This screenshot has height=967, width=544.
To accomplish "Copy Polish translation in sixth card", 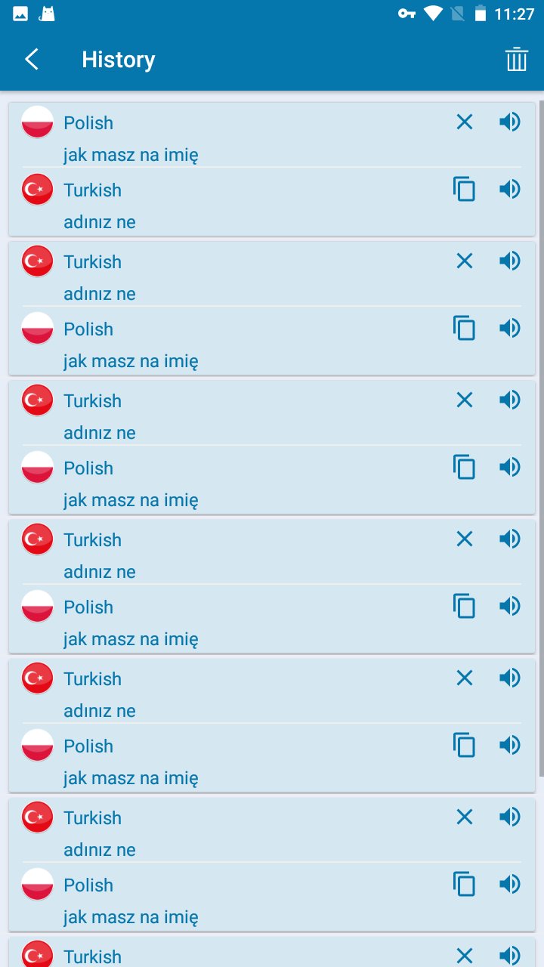I will [x=464, y=884].
